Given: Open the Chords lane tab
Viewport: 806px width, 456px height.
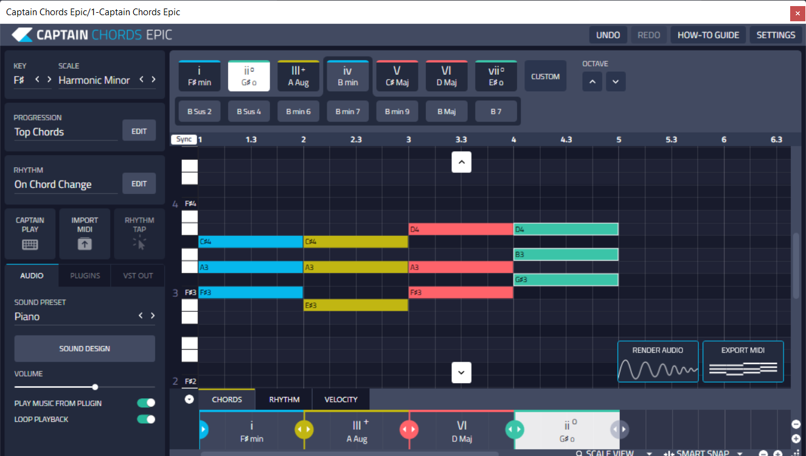Looking at the screenshot, I should tap(227, 399).
